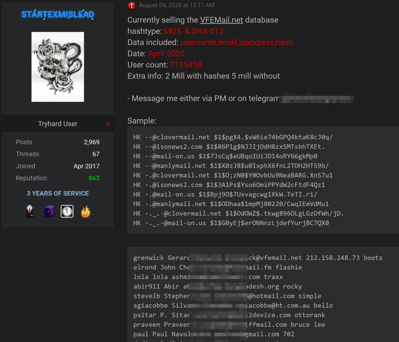Image resolution: width=399 pixels, height=342 pixels.
Task: Click the stevelb row ending simple
Action: pos(227,296)
